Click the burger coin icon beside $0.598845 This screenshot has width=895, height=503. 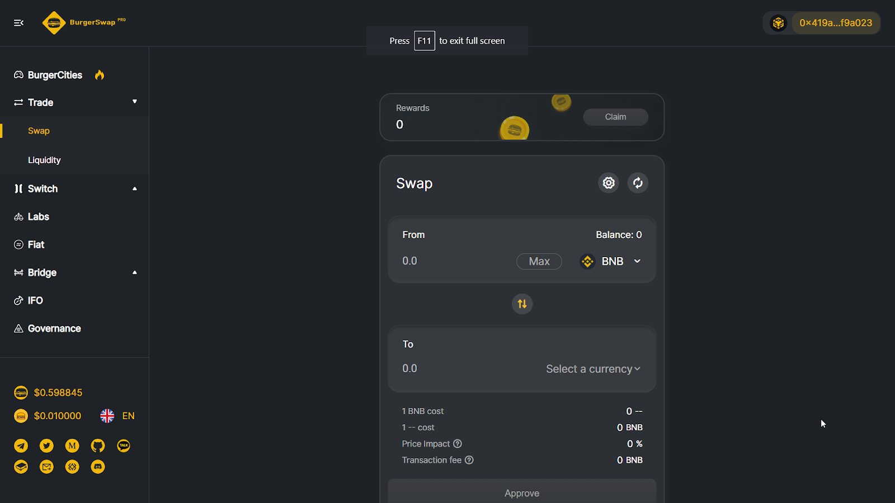21,393
